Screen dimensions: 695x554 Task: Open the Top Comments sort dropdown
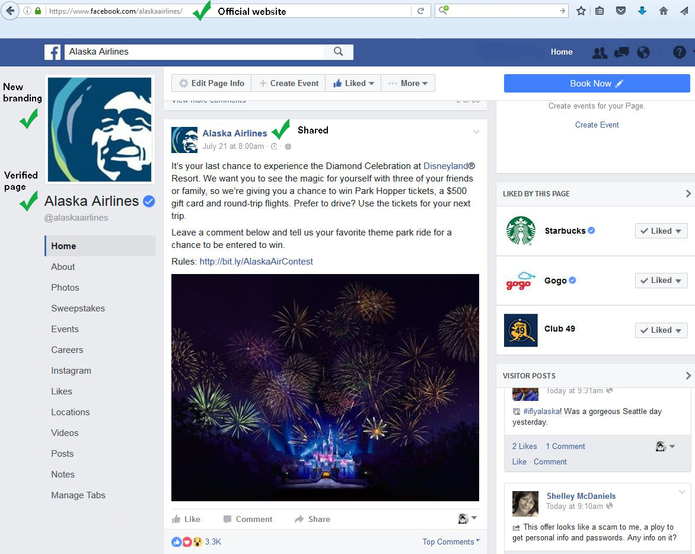tap(451, 542)
